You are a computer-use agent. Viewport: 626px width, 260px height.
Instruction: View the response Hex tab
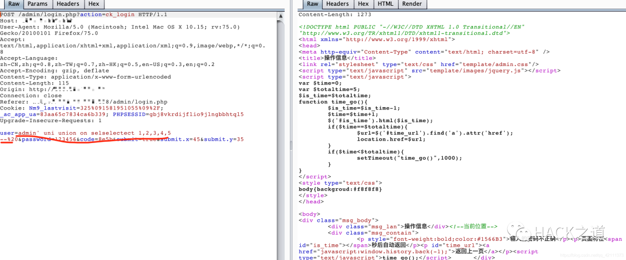[363, 4]
